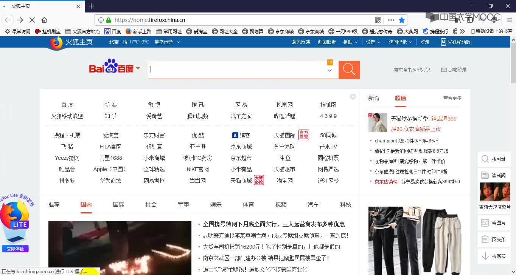
Task: Open the 读新闻 side tool
Action: point(494,176)
